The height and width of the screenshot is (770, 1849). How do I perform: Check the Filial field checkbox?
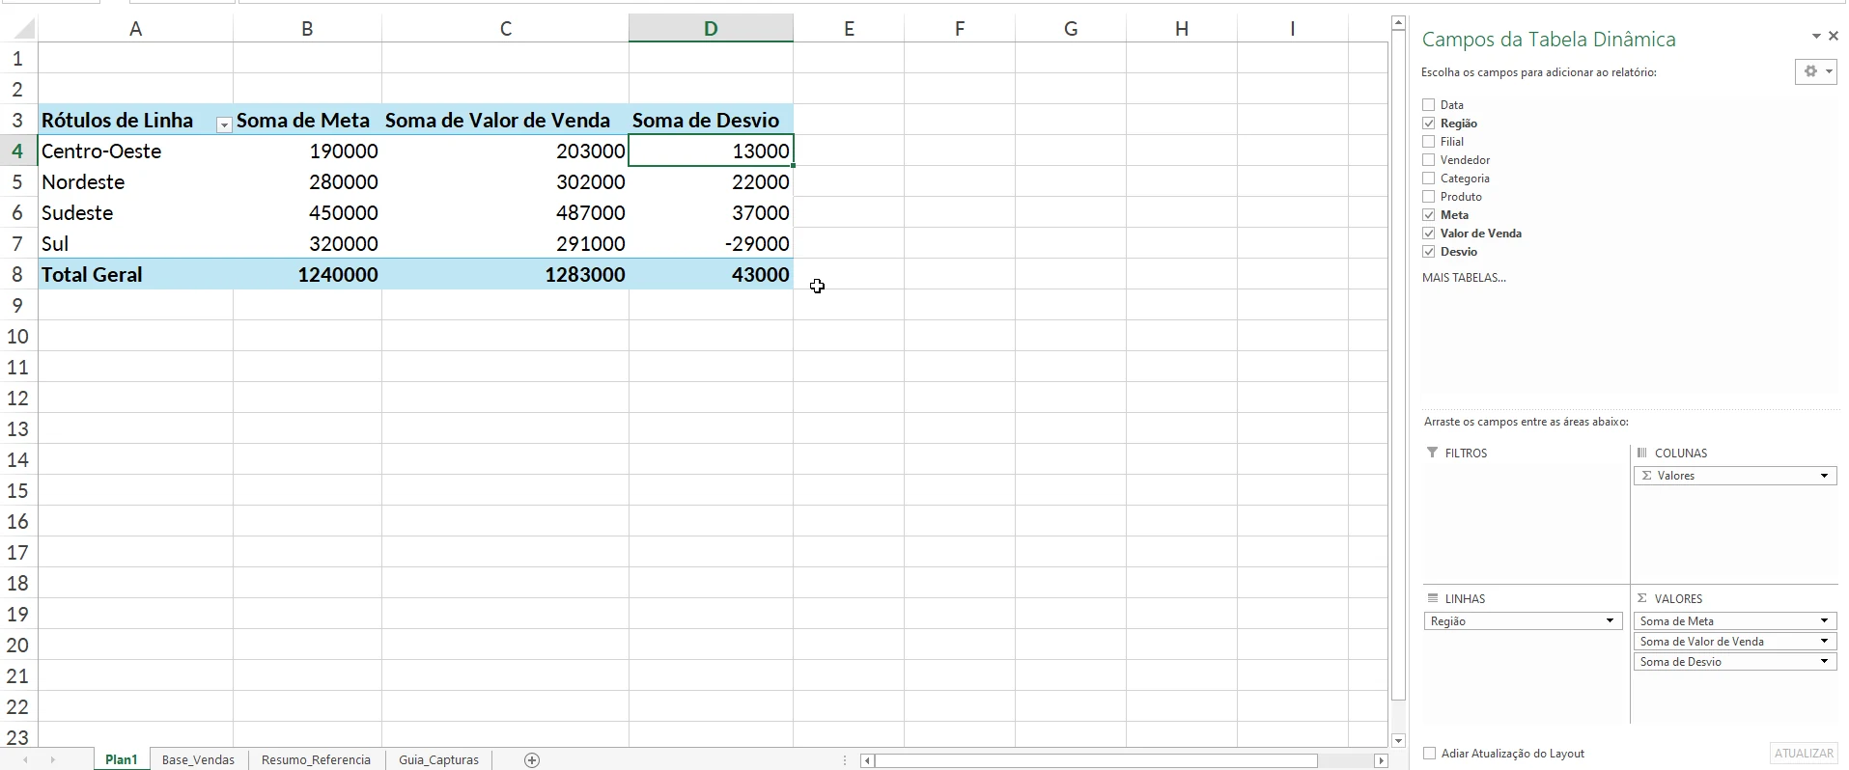point(1429,142)
